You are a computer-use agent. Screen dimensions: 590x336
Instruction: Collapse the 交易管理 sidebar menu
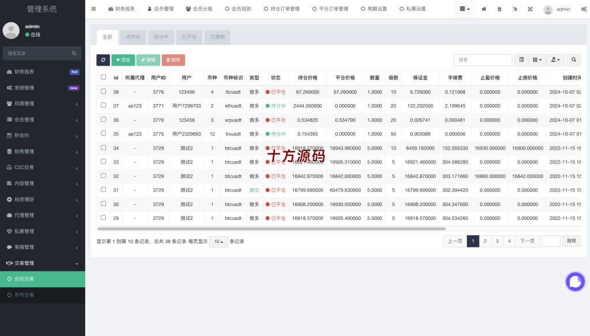tap(43, 263)
